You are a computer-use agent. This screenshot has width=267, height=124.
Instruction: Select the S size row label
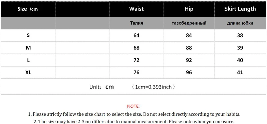click(x=28, y=35)
